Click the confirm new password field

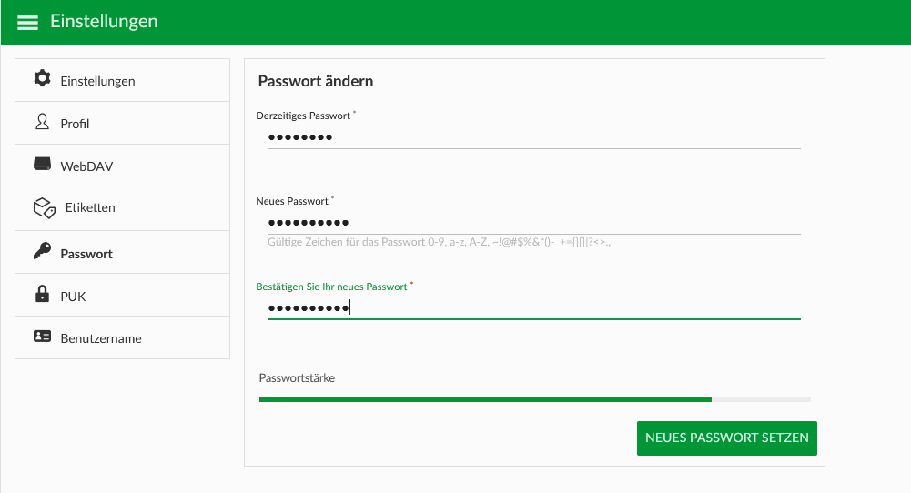point(534,307)
